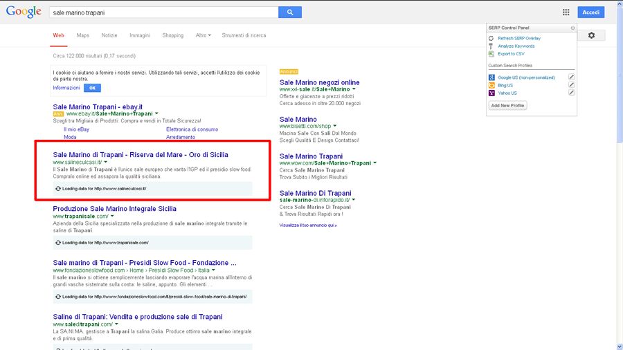The width and height of the screenshot is (623, 350).
Task: Click the Yahoo US profile icon
Action: 491,93
